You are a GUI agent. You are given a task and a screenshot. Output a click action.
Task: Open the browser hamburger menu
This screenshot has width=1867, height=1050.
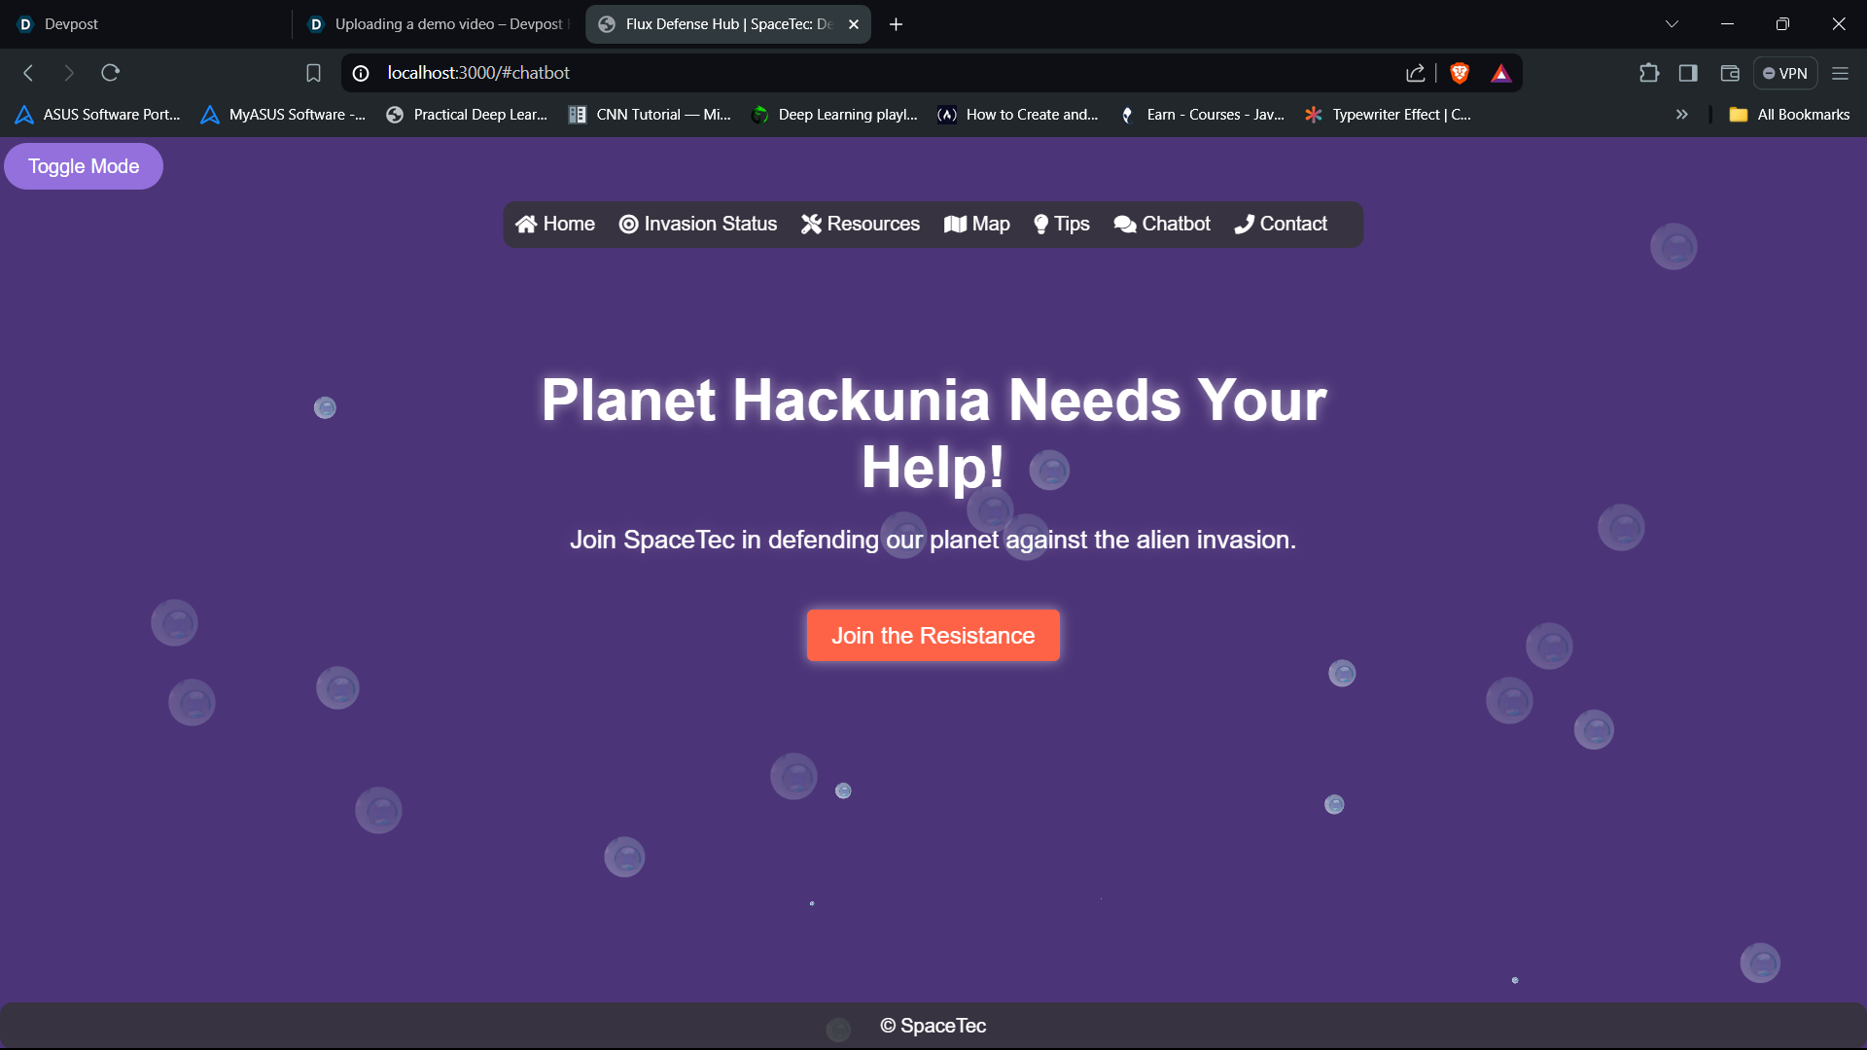point(1840,73)
